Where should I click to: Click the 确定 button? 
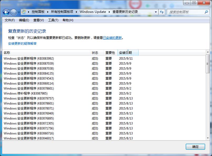[x=195, y=147]
